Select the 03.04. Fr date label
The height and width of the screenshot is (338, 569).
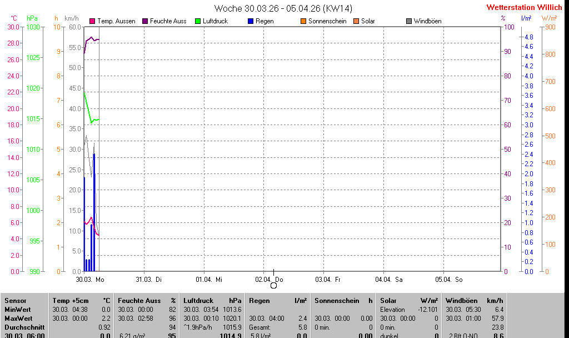click(x=328, y=279)
